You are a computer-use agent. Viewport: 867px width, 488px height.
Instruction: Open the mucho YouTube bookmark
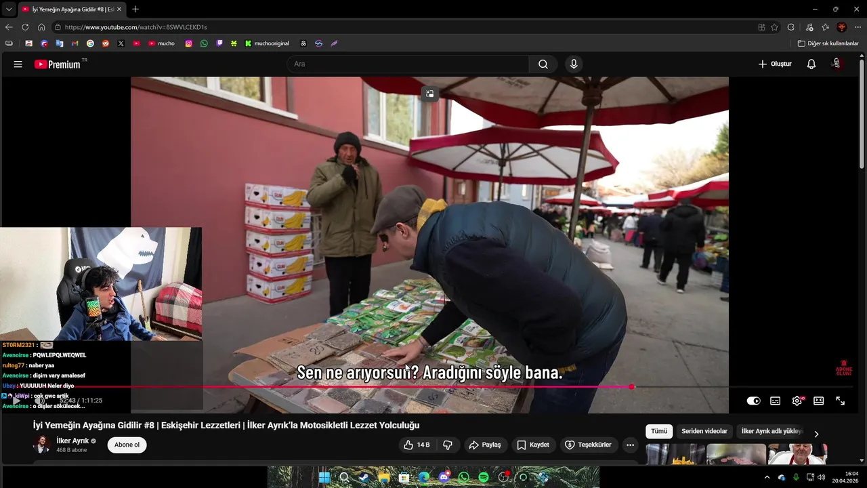[162, 43]
